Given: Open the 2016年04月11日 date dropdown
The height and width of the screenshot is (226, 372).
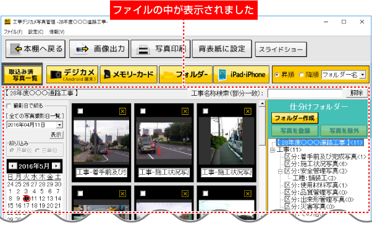Looking at the screenshot, I should pos(59,125).
